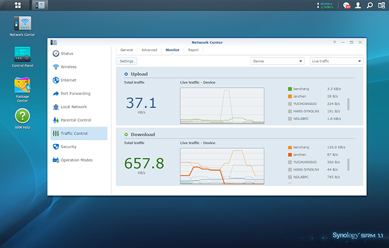Switch to the Advanced tab
Screen dimensions: 389x248
(149, 50)
